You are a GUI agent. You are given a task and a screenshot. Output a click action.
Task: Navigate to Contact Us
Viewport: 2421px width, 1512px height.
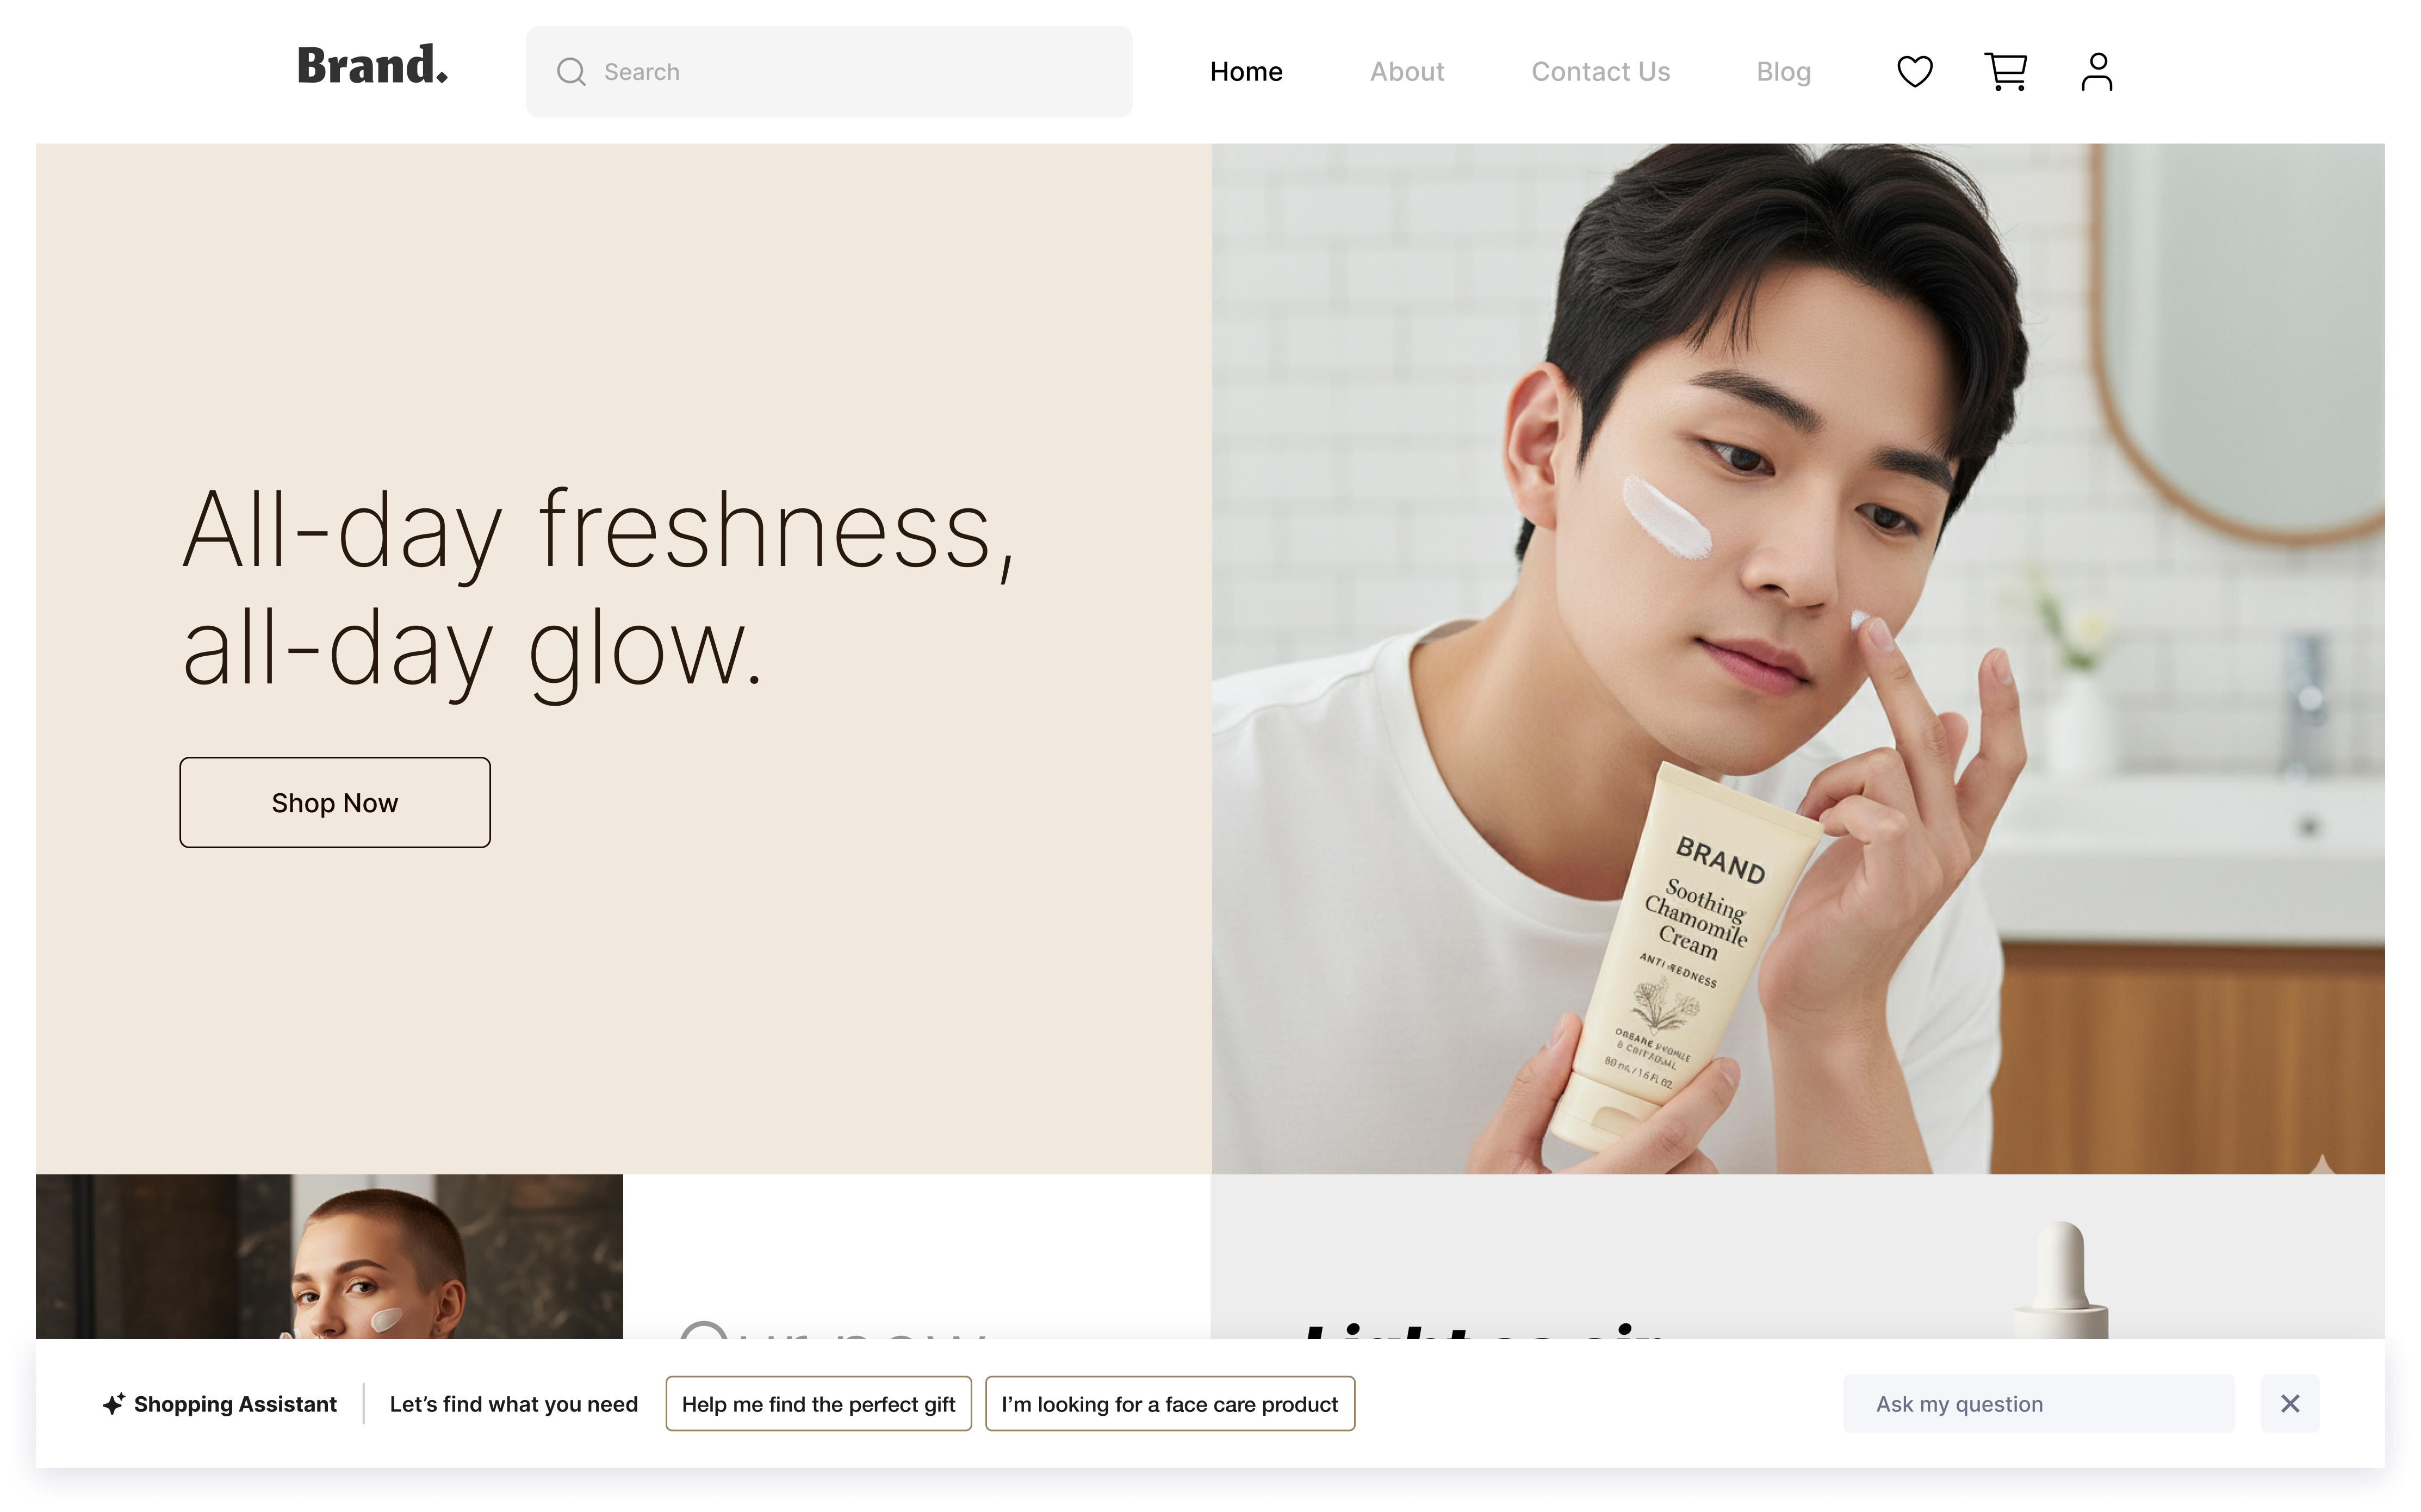pyautogui.click(x=1600, y=72)
